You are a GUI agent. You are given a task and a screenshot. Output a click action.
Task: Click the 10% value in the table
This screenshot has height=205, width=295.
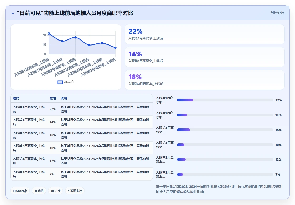click(x=53, y=148)
